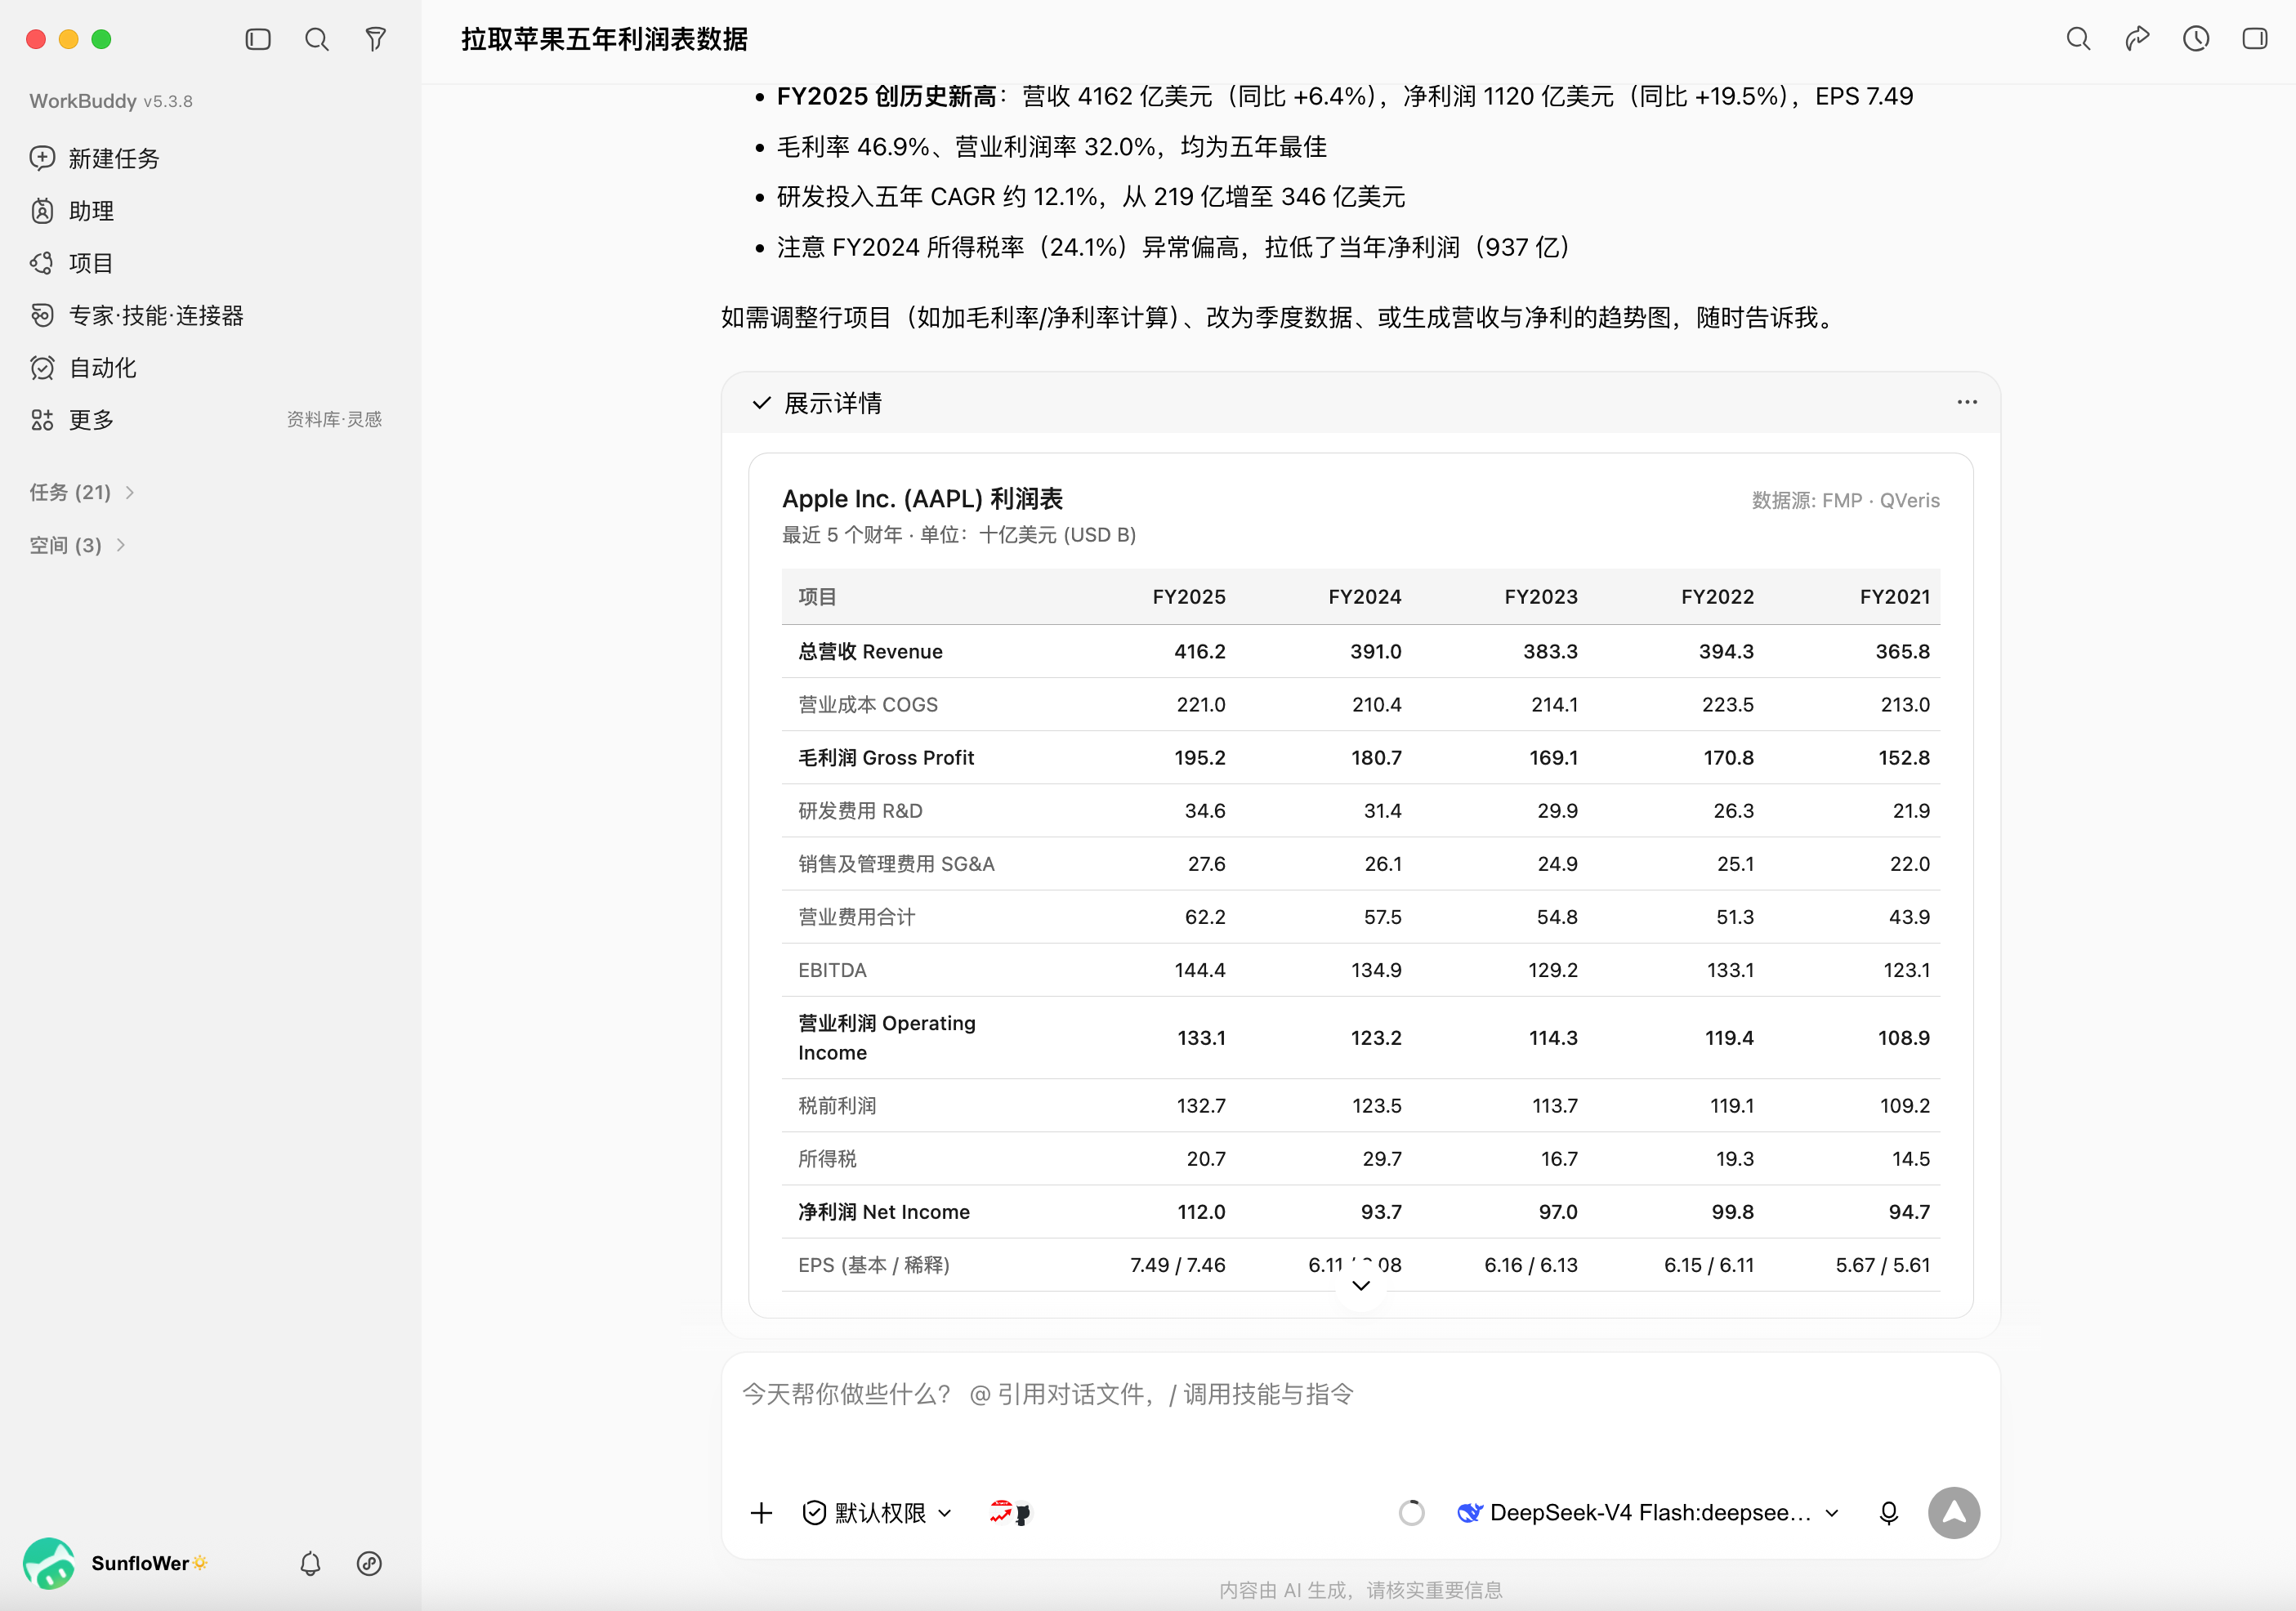Open the DeepSeek-V4 Flash model selector
Viewport: 2296px width, 1611px height.
(x=1648, y=1513)
